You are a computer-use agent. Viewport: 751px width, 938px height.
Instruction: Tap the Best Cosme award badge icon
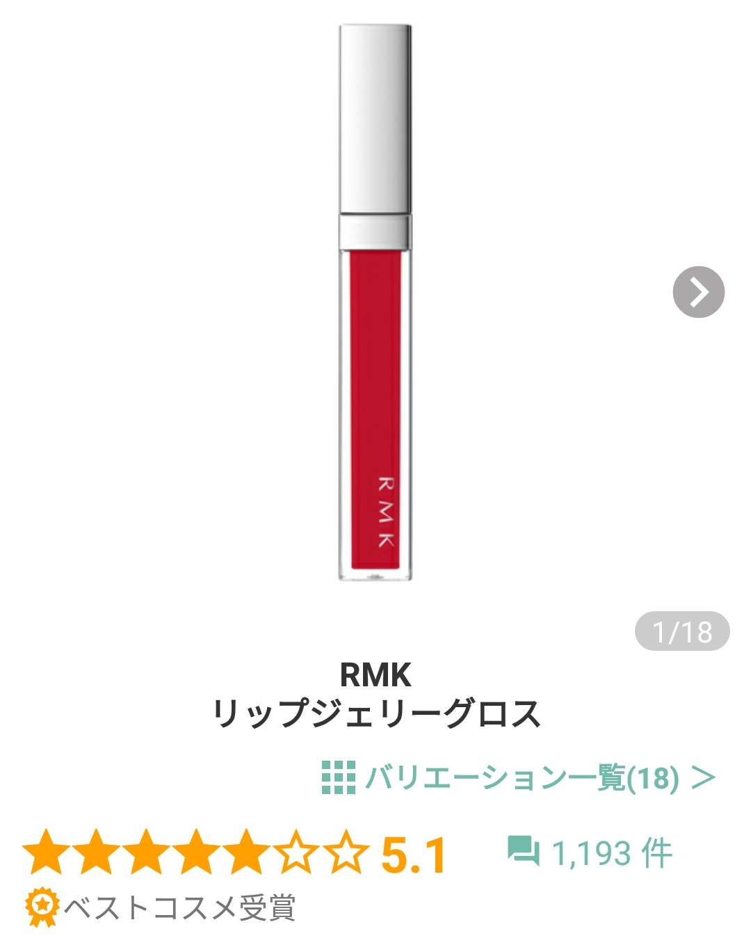(x=42, y=907)
